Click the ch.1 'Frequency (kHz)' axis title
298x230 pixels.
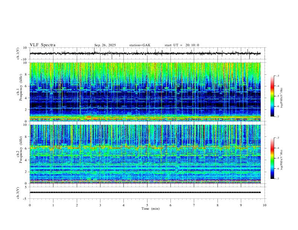click(21, 88)
